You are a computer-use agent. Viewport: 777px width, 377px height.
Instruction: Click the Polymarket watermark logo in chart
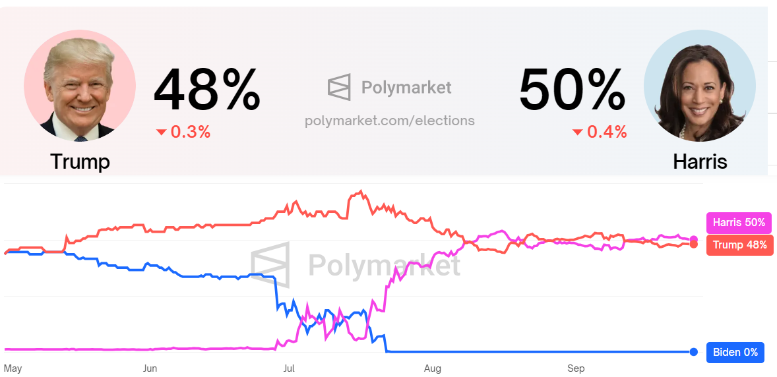(270, 265)
